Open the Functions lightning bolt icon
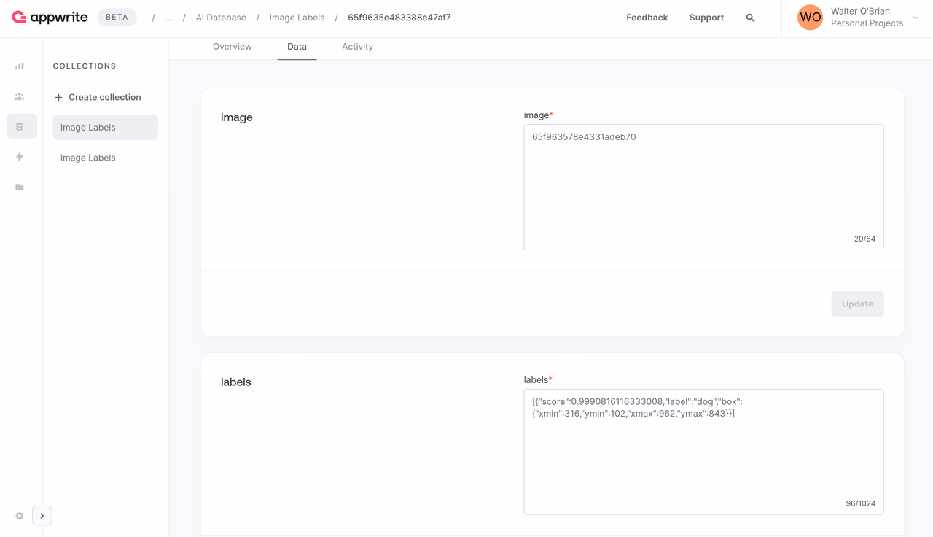The width and height of the screenshot is (933, 537). click(20, 157)
